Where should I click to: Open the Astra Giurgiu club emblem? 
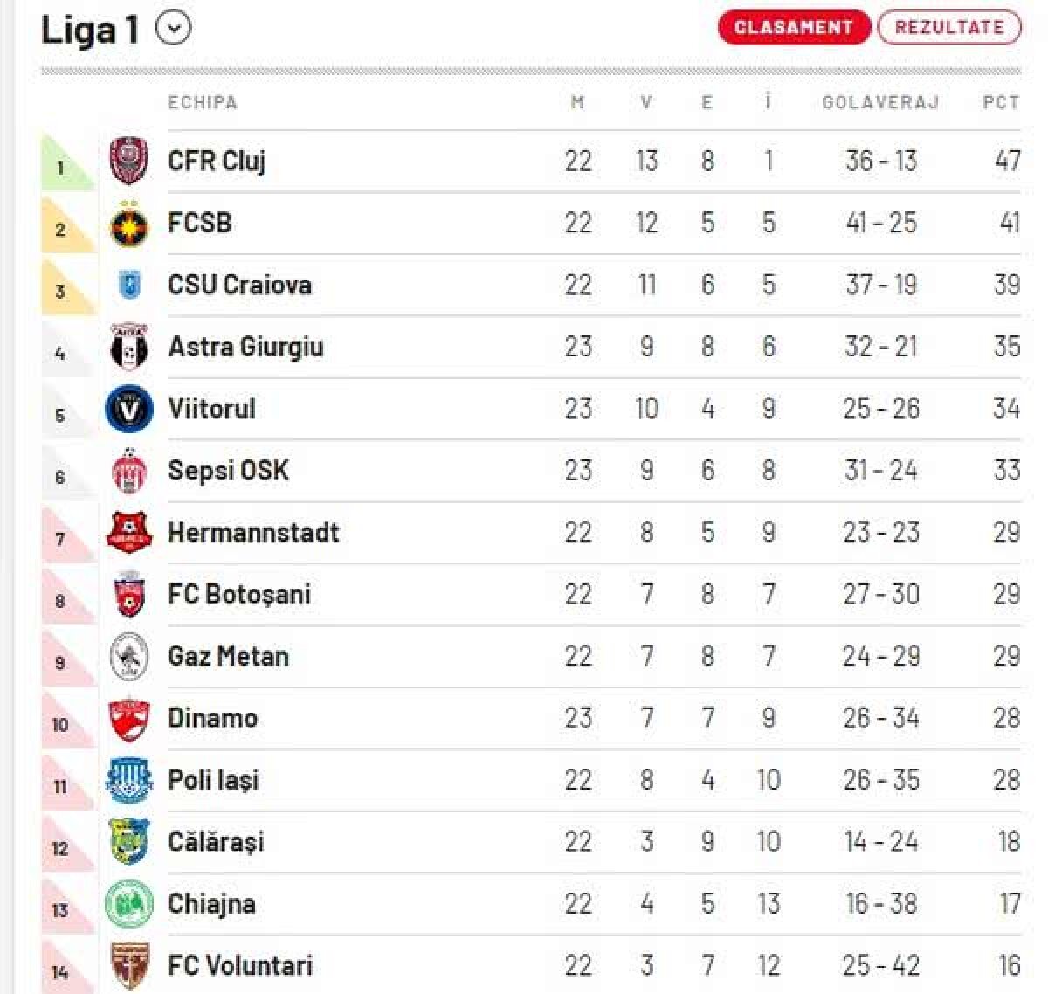click(129, 346)
